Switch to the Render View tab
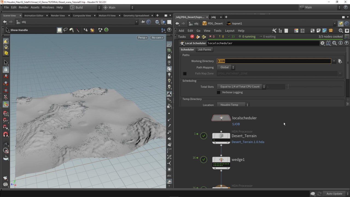350x197 pixels. (58, 16)
